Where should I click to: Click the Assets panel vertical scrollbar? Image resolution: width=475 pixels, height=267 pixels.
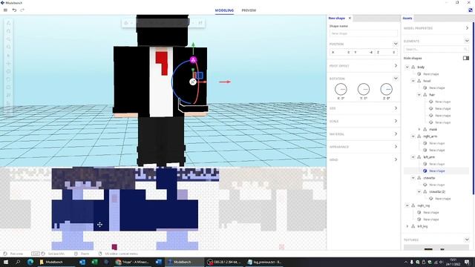[473, 108]
